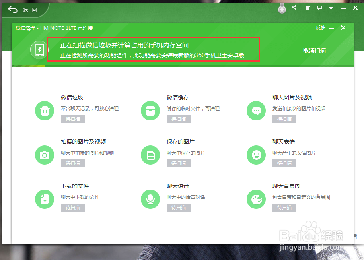
Task: Click description 聊天中下载的文件
Action: coord(80,197)
